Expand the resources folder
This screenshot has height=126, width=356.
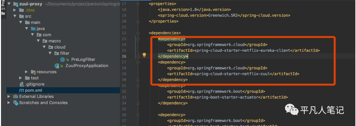tap(27, 72)
